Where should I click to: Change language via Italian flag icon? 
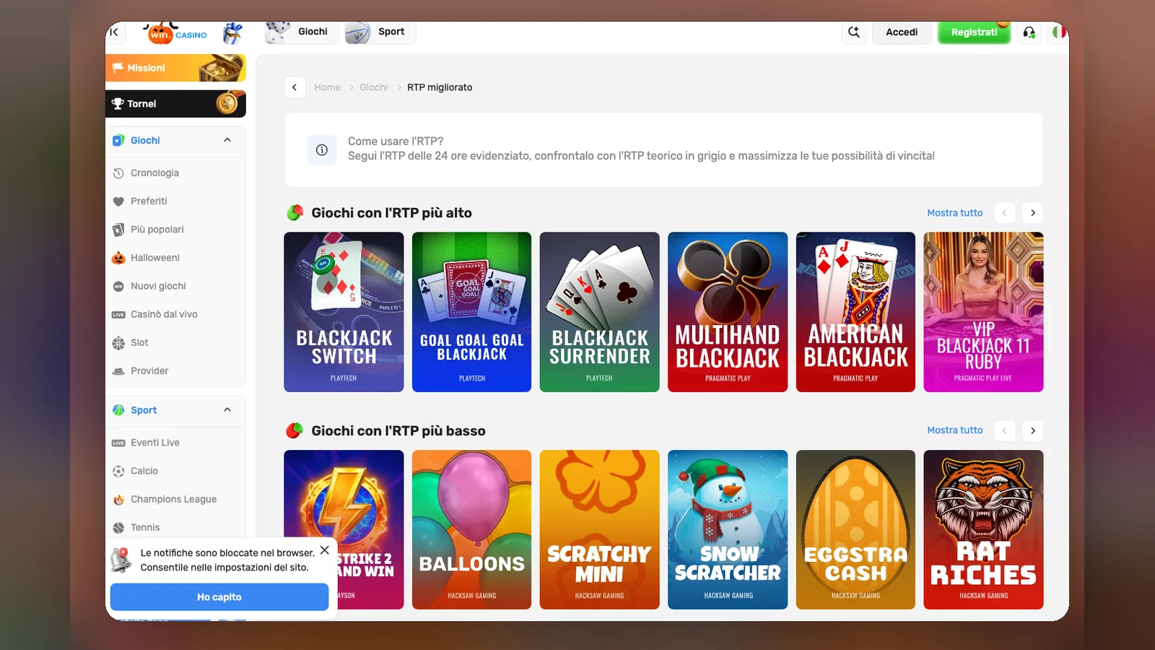tap(1059, 32)
